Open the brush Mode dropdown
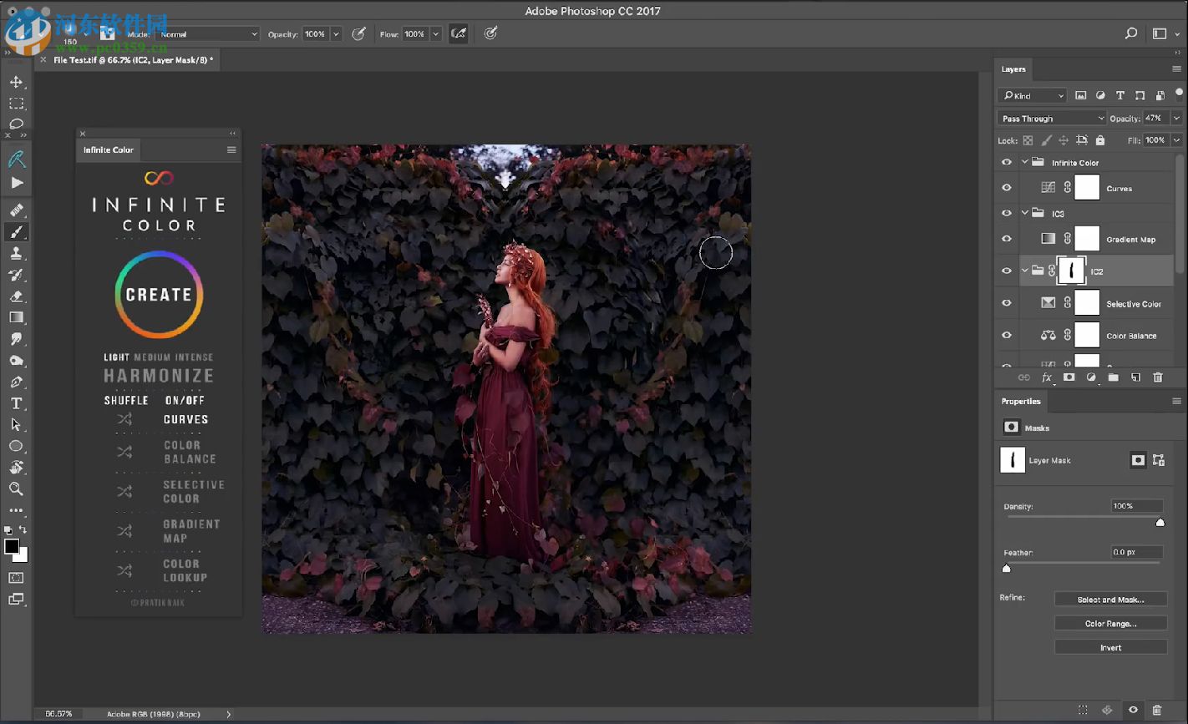The image size is (1188, 724). [x=208, y=34]
